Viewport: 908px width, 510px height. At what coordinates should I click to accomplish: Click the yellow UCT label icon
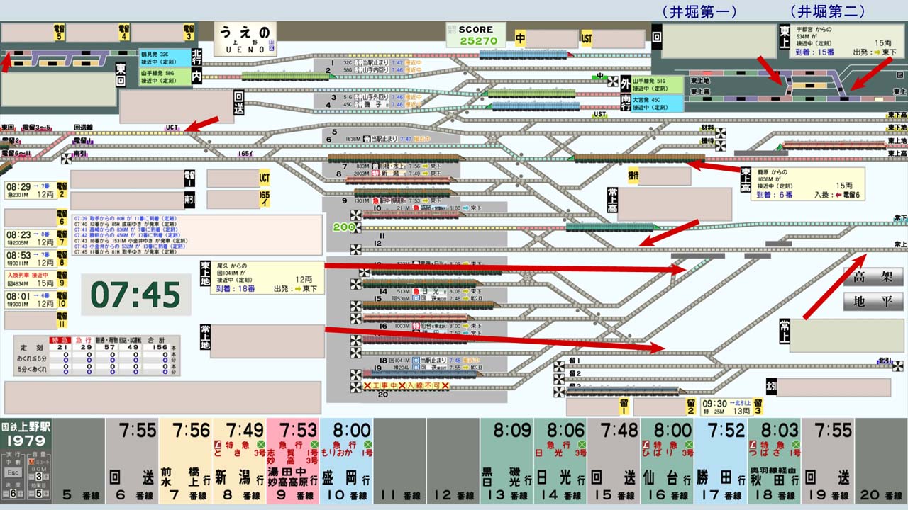[265, 178]
